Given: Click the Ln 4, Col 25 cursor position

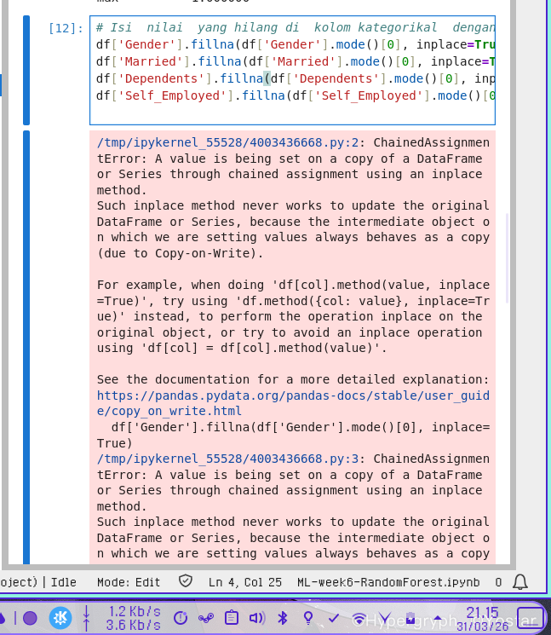Looking at the screenshot, I should coord(245,582).
